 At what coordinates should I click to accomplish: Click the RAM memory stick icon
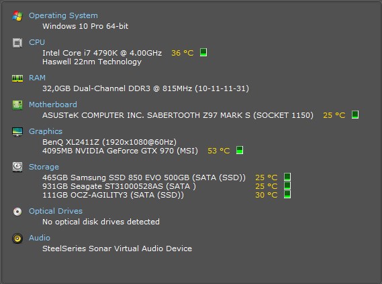point(17,78)
